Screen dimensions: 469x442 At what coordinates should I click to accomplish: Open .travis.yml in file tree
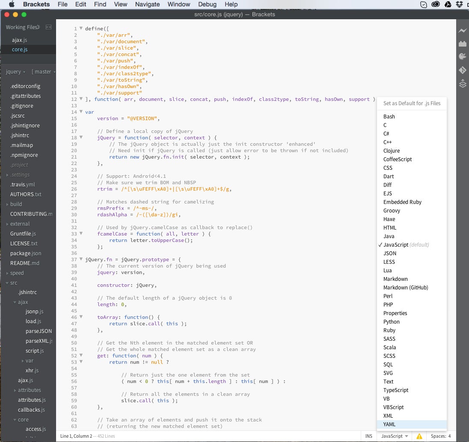point(22,184)
